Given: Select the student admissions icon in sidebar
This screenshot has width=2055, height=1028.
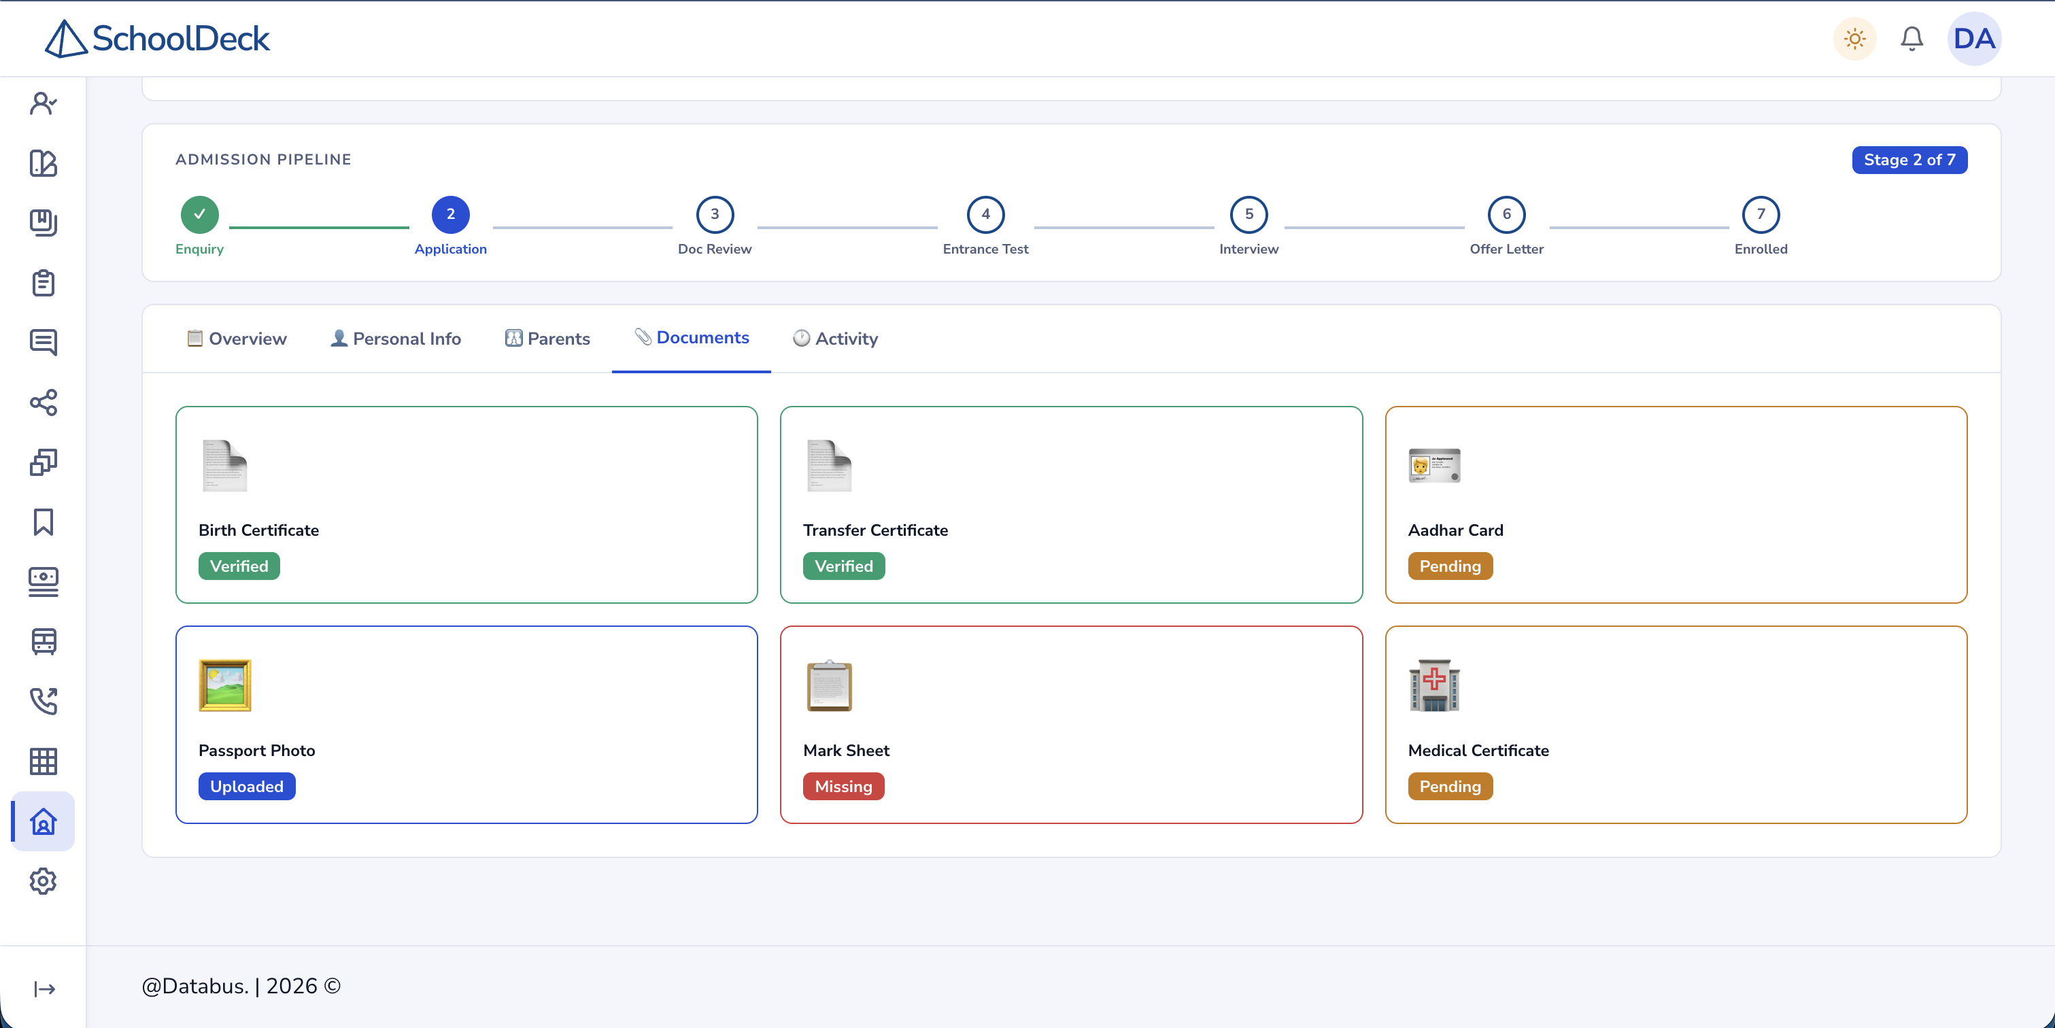Looking at the screenshot, I should pyautogui.click(x=42, y=103).
